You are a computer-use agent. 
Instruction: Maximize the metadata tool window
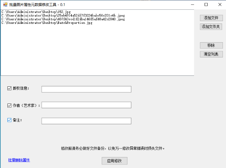(206, 5)
